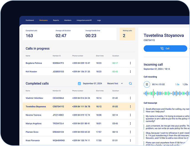Click member ID JQ58551D3
Viewport: 190px width, 146px height.
pyautogui.click(x=58, y=72)
